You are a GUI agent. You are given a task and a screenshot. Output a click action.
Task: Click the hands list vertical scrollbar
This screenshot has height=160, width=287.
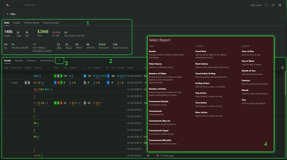pyautogui.click(x=285, y=84)
